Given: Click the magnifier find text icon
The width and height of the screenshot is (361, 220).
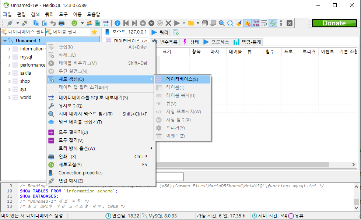Looking at the screenshot, I should point(221,23).
